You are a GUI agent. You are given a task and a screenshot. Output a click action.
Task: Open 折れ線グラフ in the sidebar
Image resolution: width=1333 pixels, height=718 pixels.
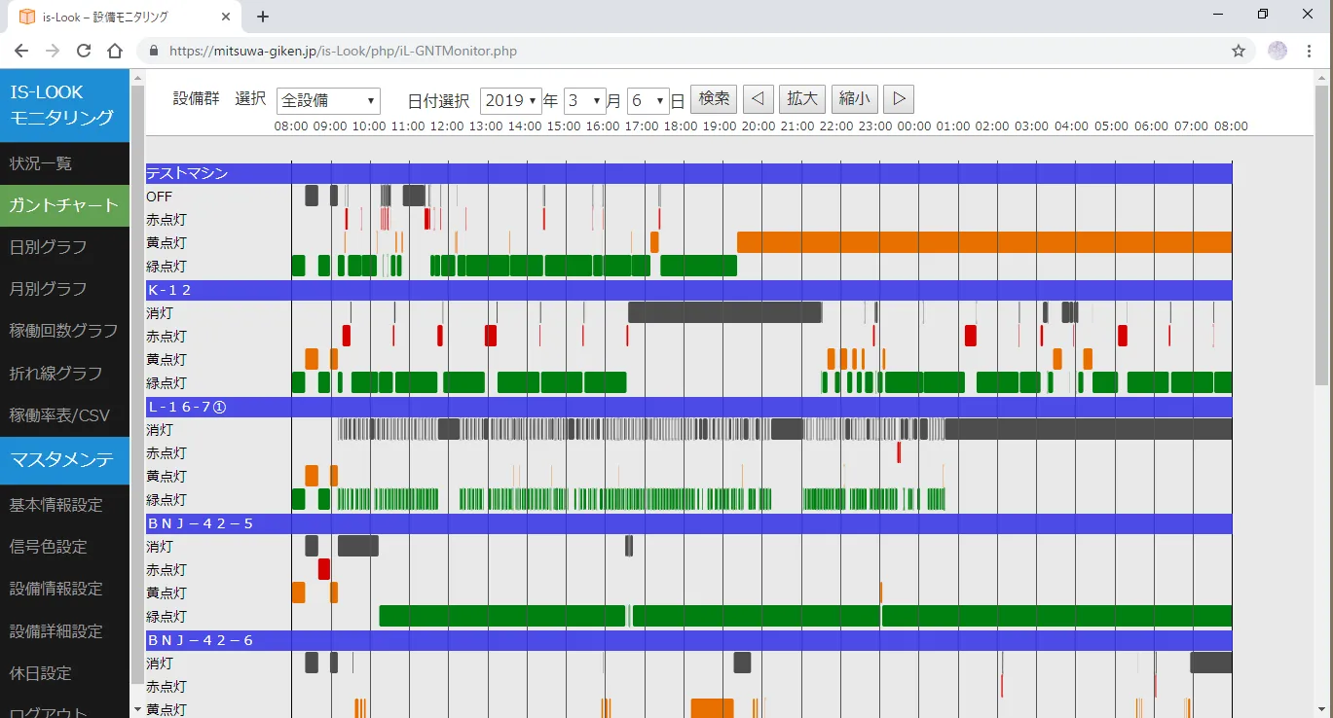(64, 374)
